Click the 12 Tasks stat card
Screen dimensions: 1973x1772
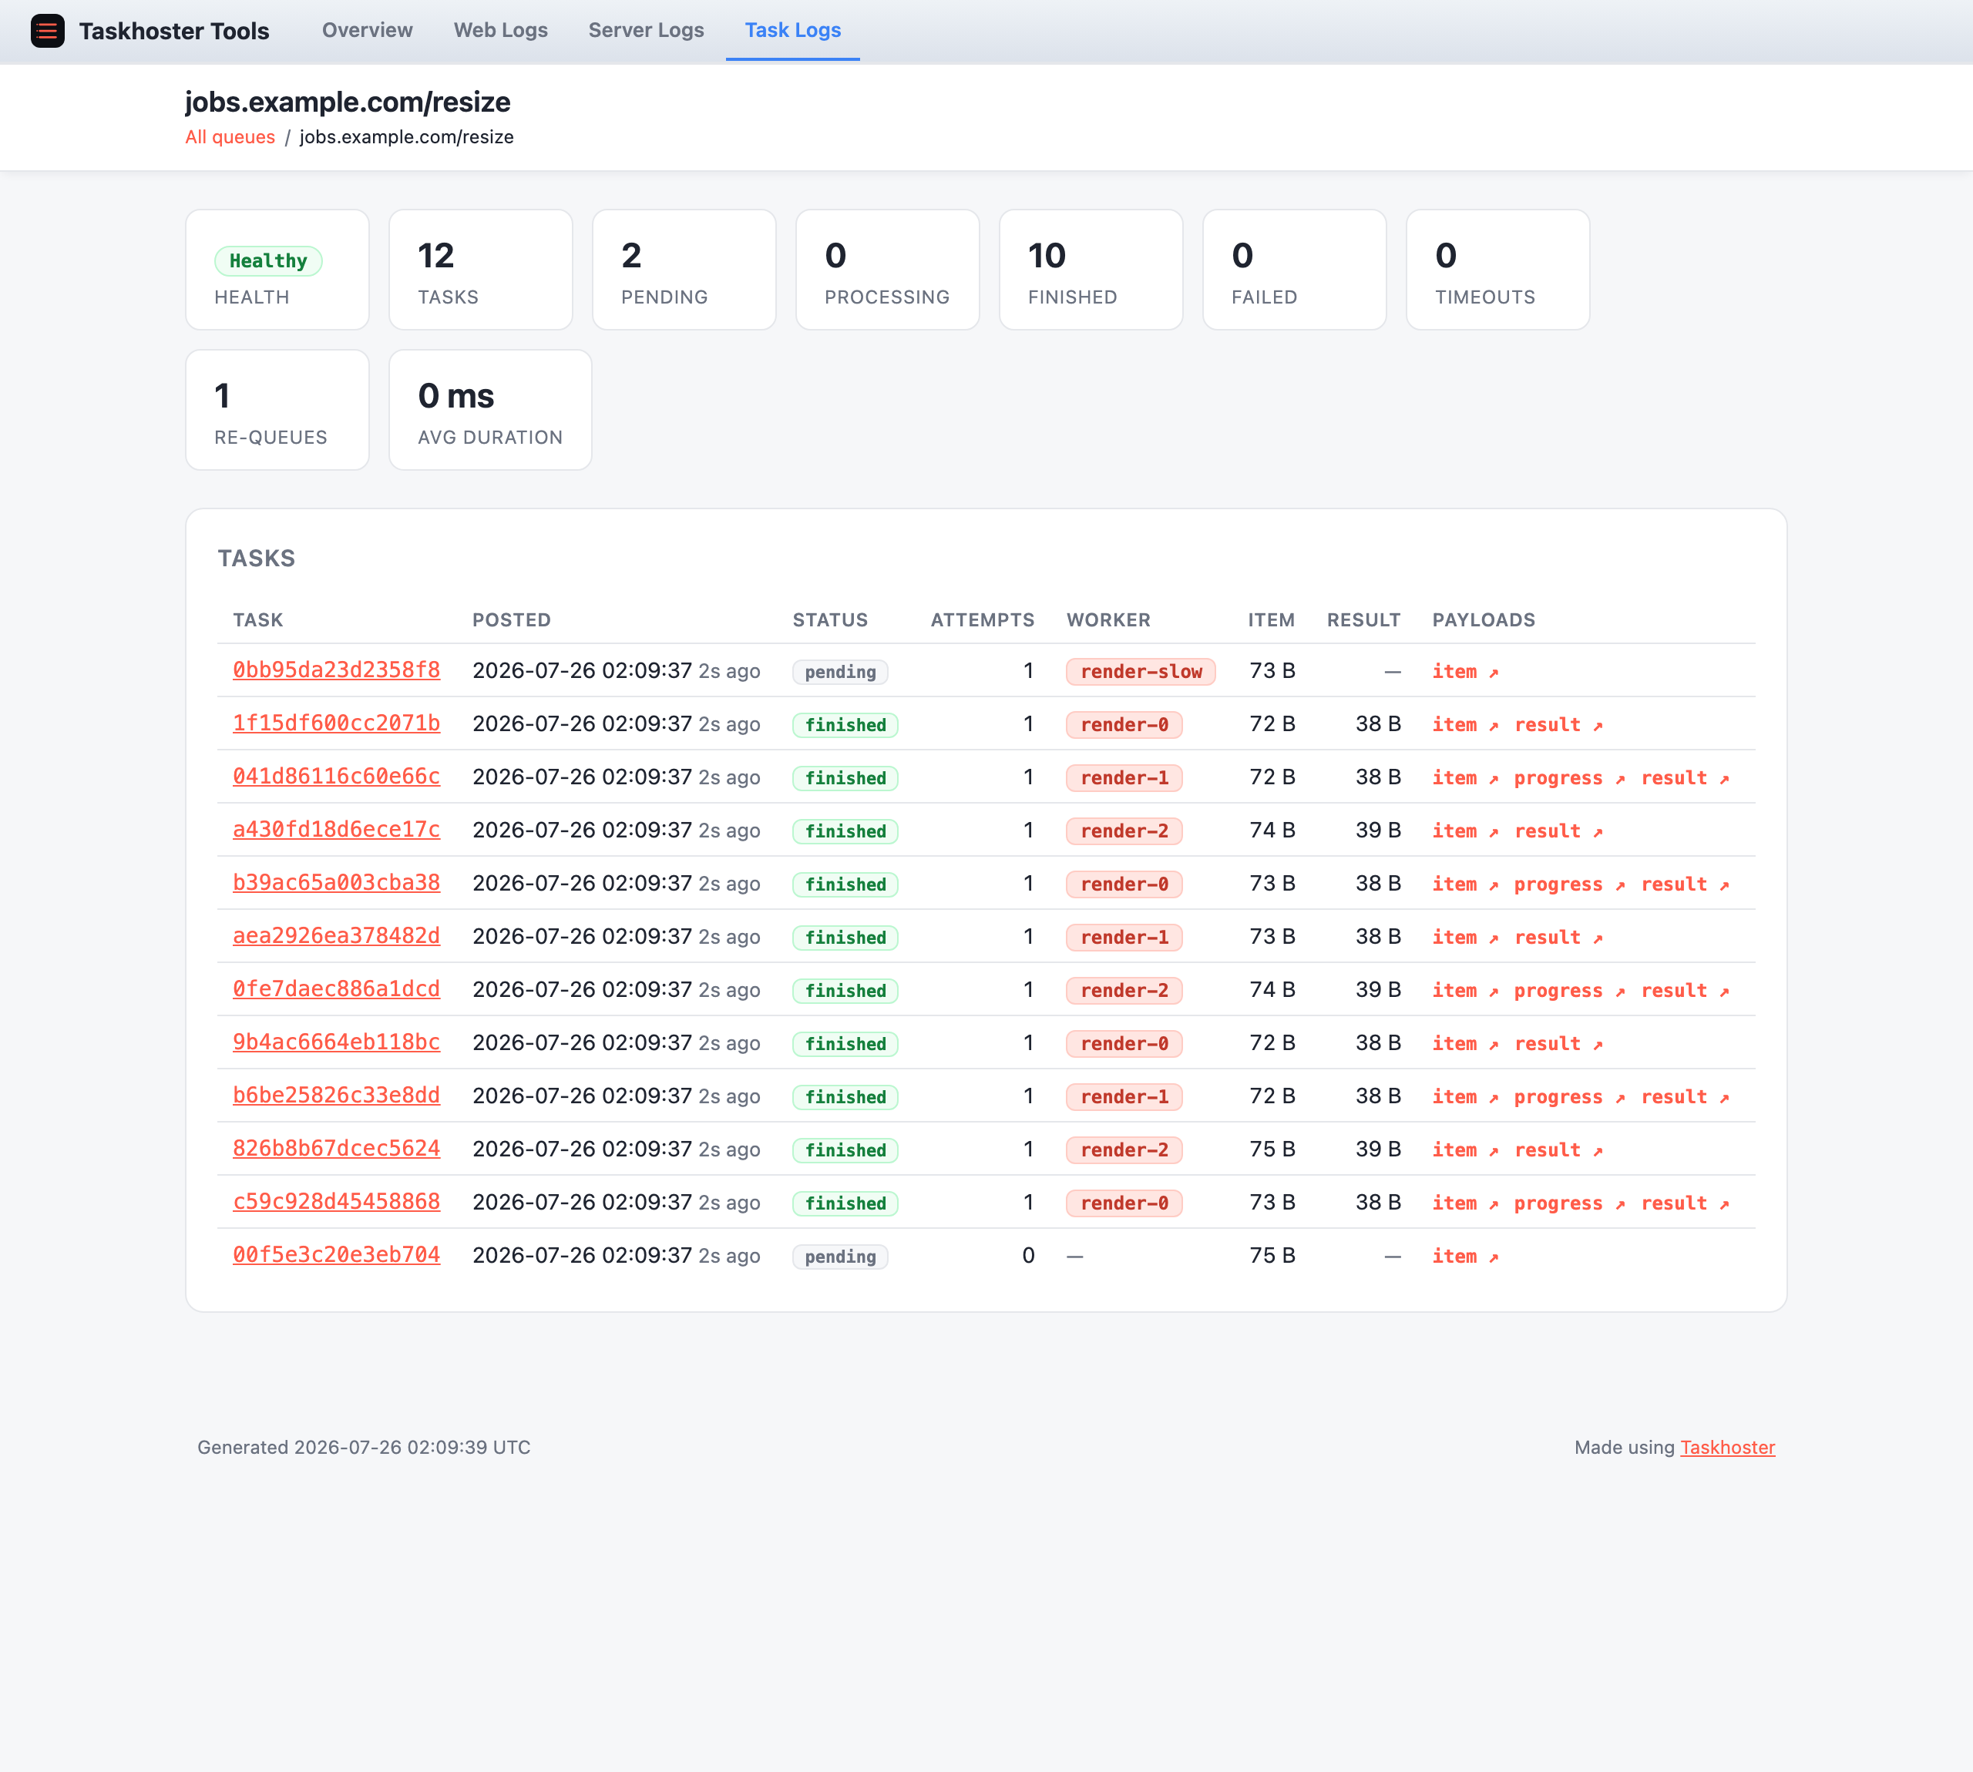(480, 270)
